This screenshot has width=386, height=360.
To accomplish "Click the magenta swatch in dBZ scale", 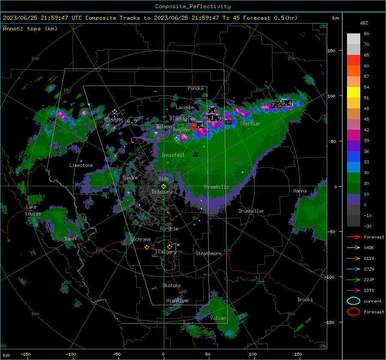I will [353, 135].
